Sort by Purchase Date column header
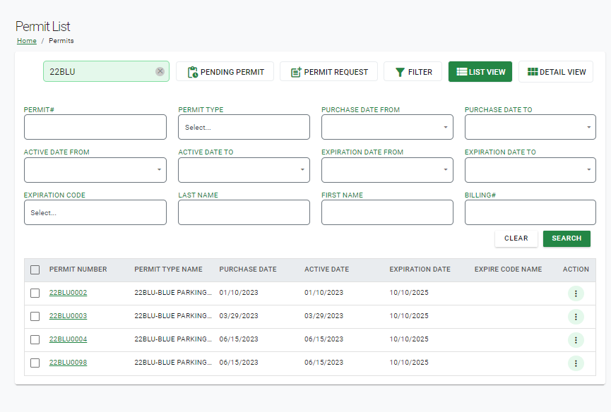611x412 pixels. coord(248,269)
